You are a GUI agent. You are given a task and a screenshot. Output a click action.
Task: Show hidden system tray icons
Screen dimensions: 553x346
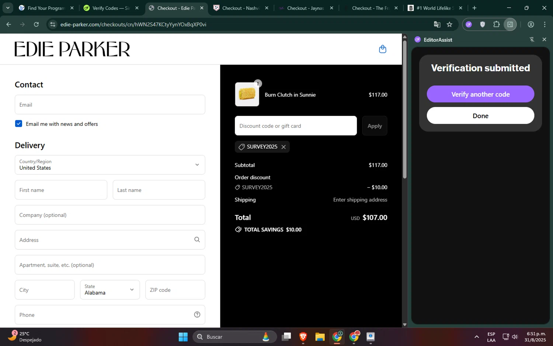pos(477,337)
